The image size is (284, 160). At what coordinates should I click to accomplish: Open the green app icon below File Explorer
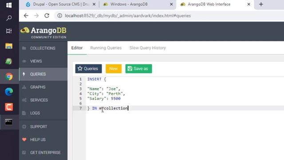(9, 61)
